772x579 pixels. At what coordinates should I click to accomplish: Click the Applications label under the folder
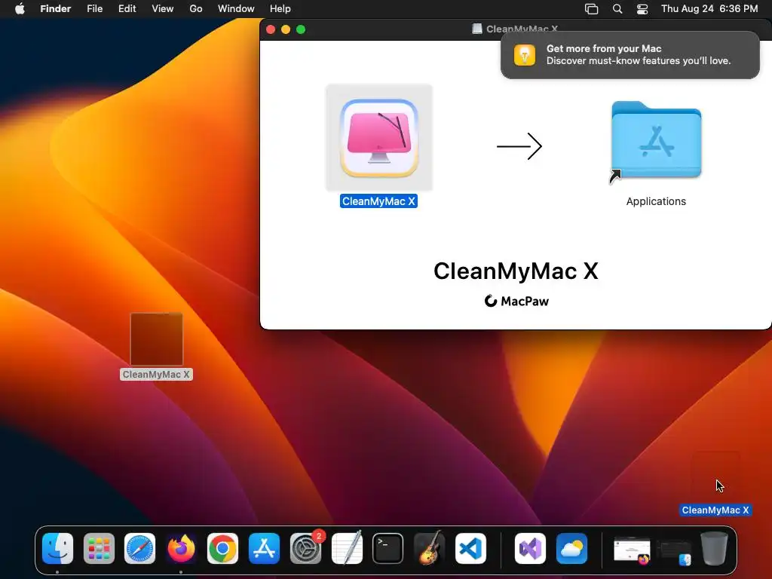(656, 201)
